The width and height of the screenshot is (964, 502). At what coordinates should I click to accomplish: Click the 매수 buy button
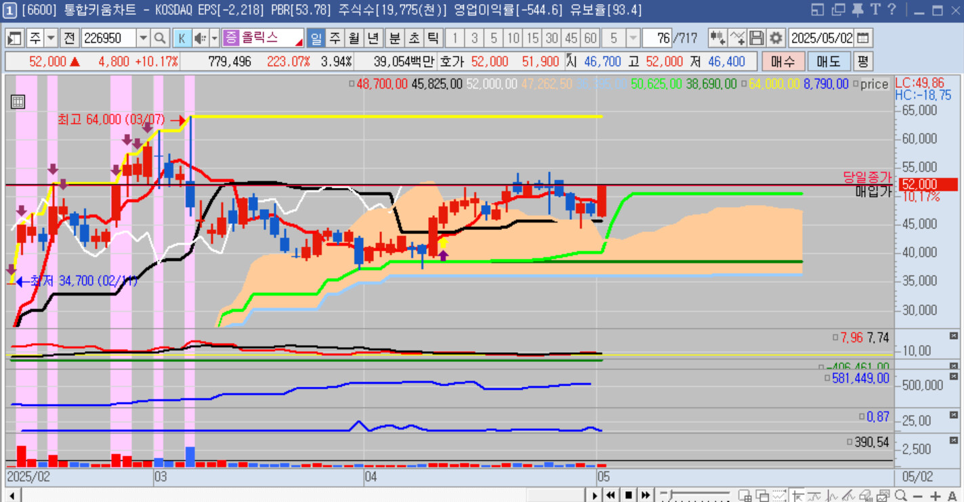click(783, 62)
